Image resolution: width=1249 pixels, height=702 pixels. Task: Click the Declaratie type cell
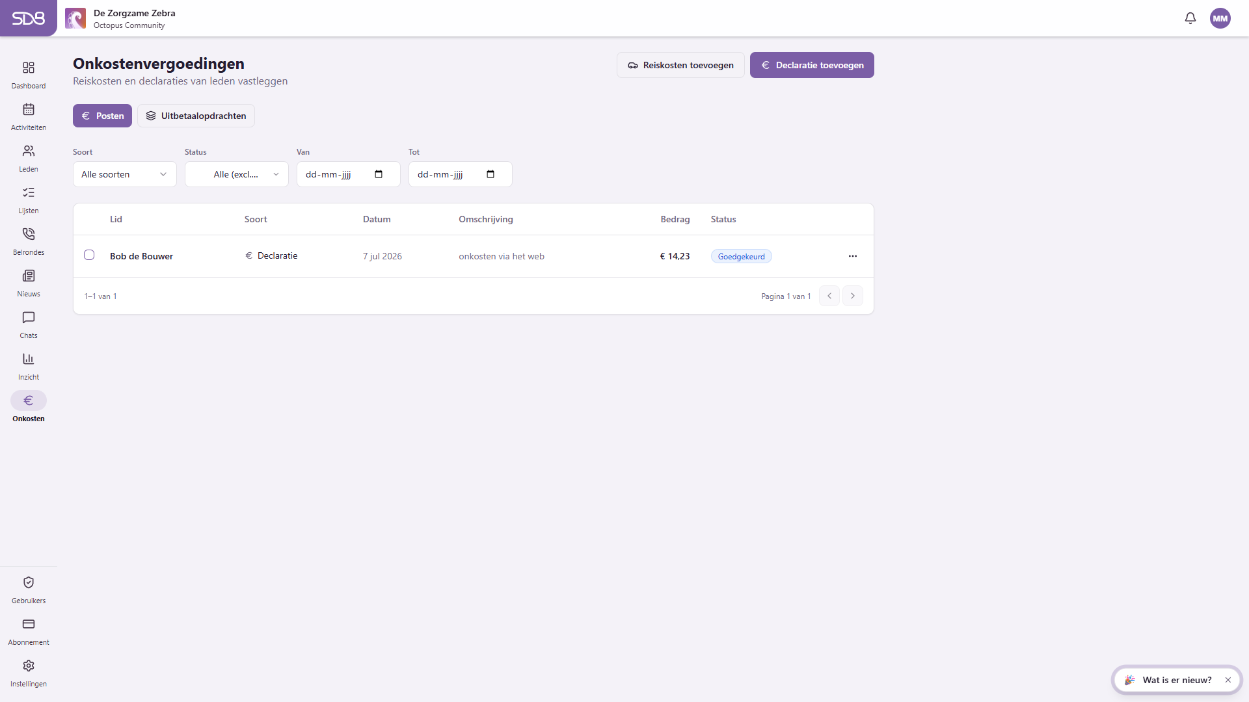tap(271, 255)
